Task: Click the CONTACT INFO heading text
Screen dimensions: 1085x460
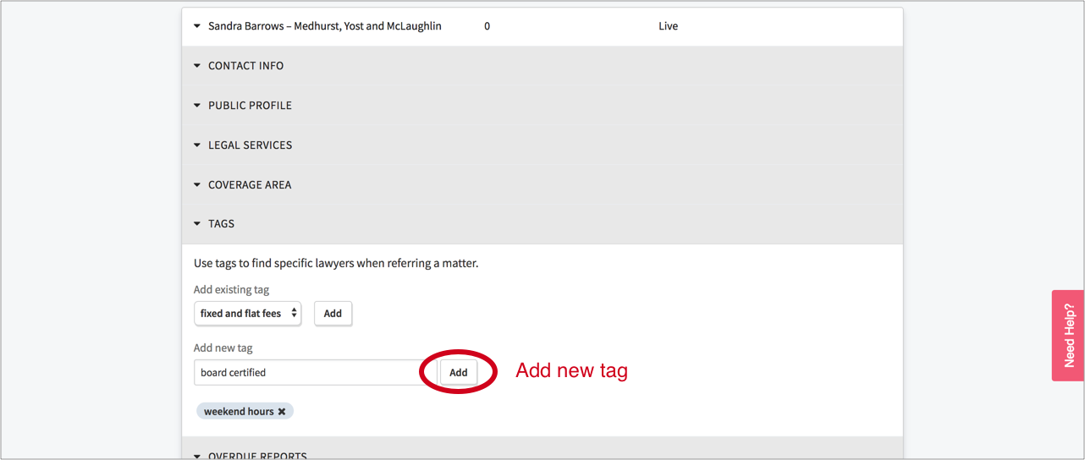Action: click(x=245, y=66)
